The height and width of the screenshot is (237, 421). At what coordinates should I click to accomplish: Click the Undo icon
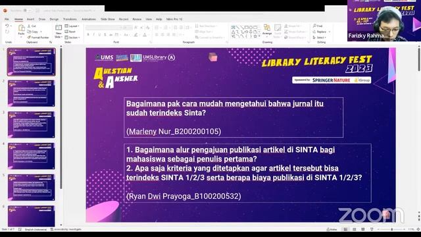pyautogui.click(x=7, y=26)
